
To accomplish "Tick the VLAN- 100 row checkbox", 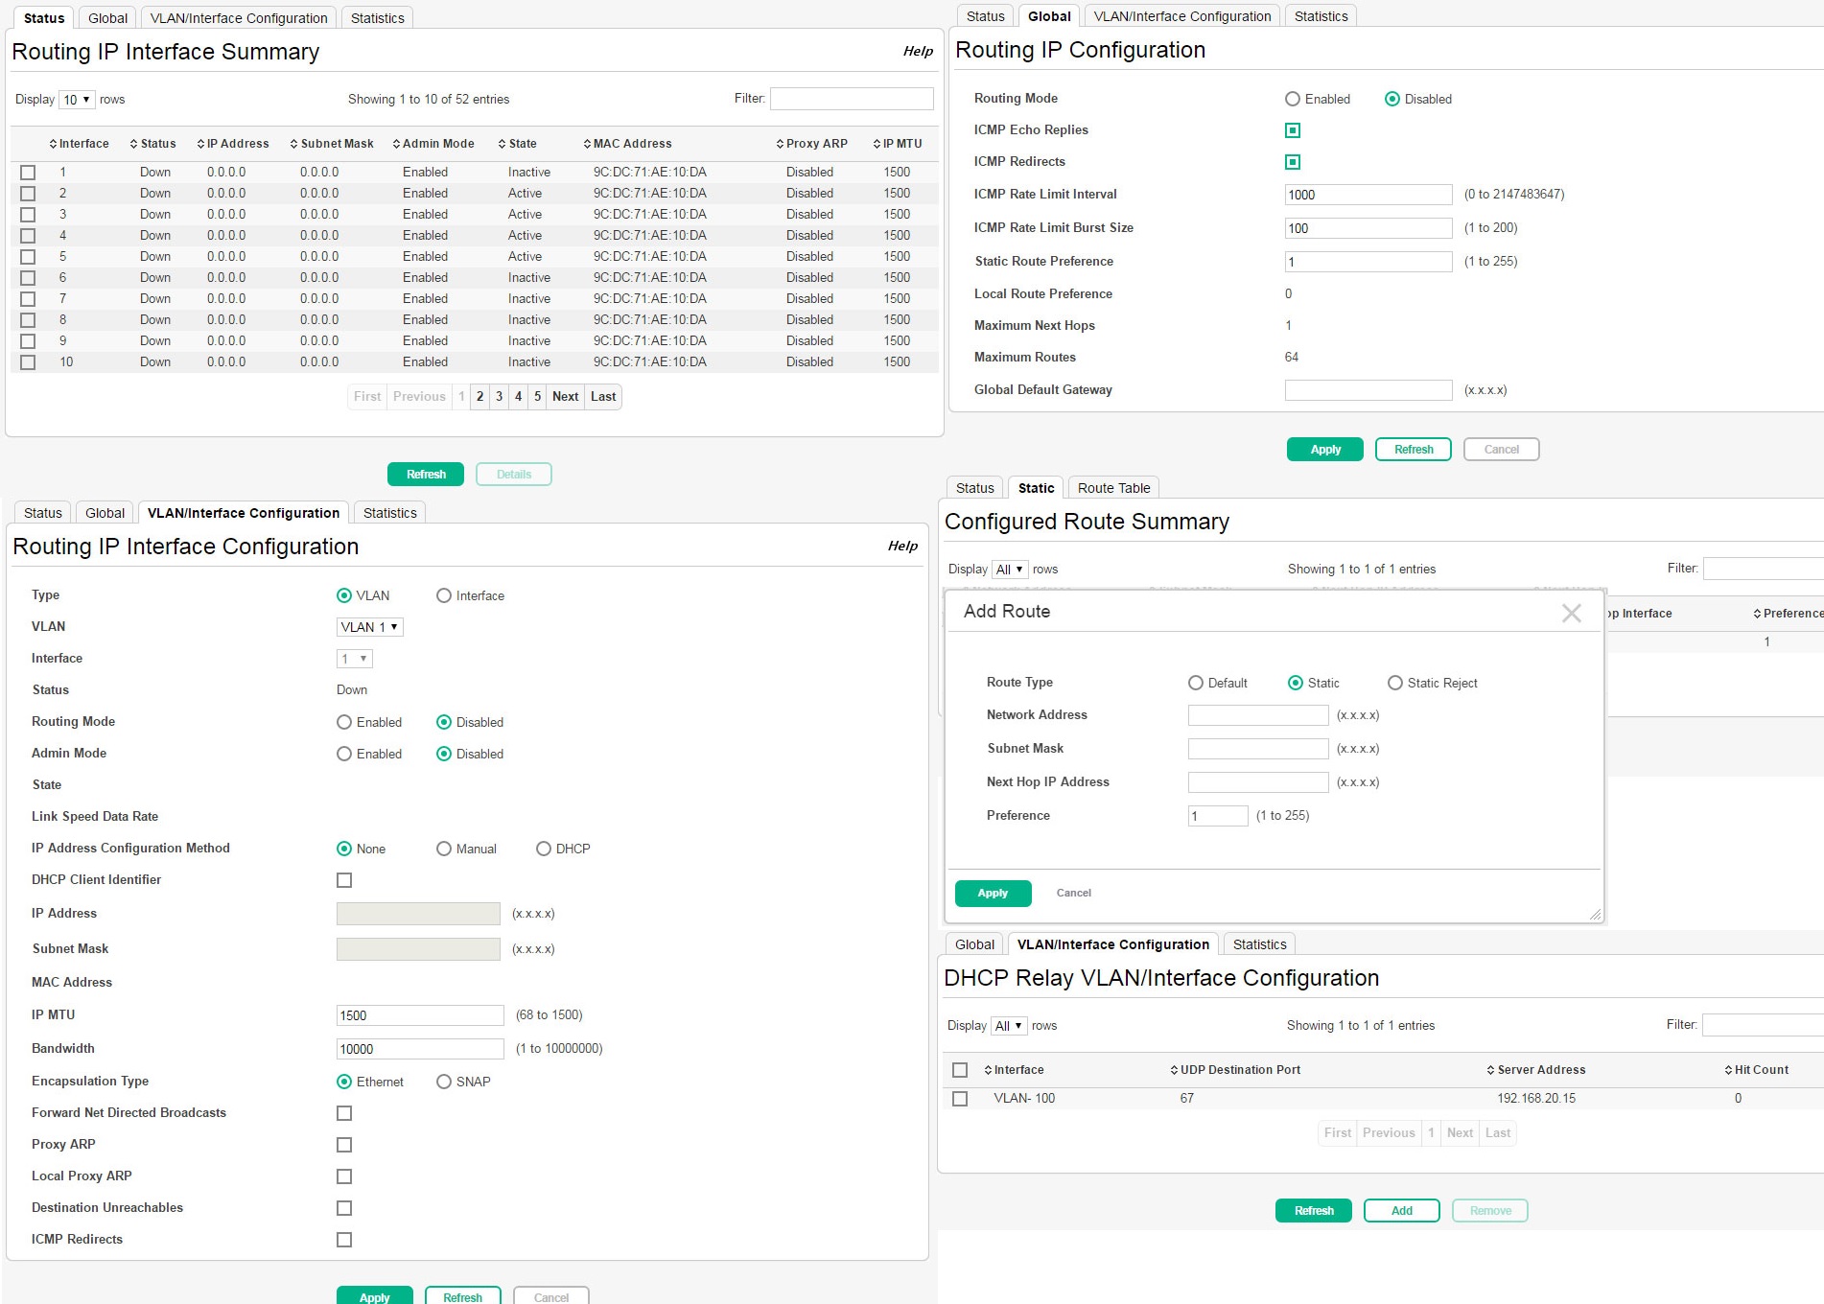I will (x=960, y=1099).
